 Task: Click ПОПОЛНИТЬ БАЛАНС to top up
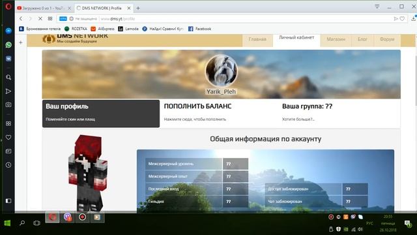[x=197, y=106]
